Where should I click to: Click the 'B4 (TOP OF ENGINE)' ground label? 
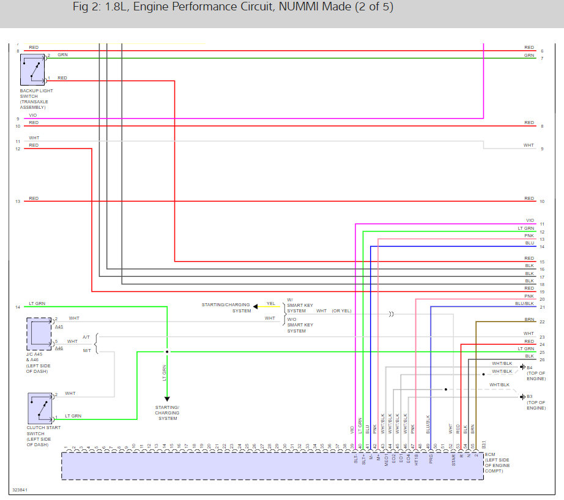point(536,373)
